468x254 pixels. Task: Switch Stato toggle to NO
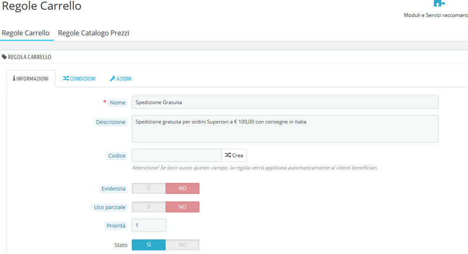(x=182, y=245)
